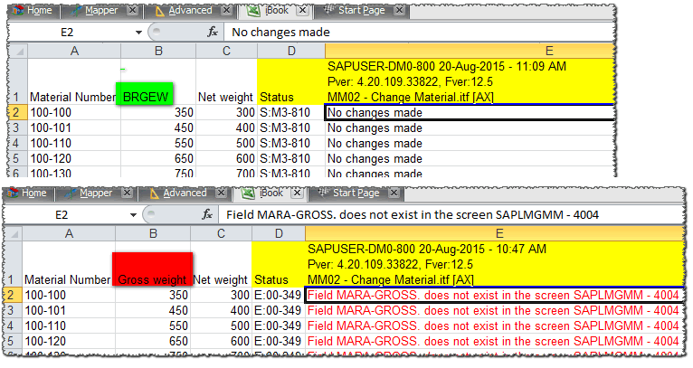Image resolution: width=693 pixels, height=368 pixels.
Task: Expand the Name Box dropdown in the bottom window
Action: click(133, 214)
